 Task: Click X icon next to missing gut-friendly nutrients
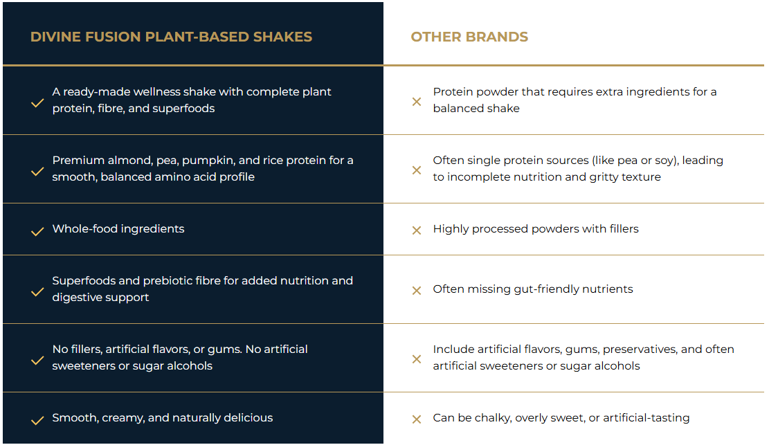[x=417, y=291]
